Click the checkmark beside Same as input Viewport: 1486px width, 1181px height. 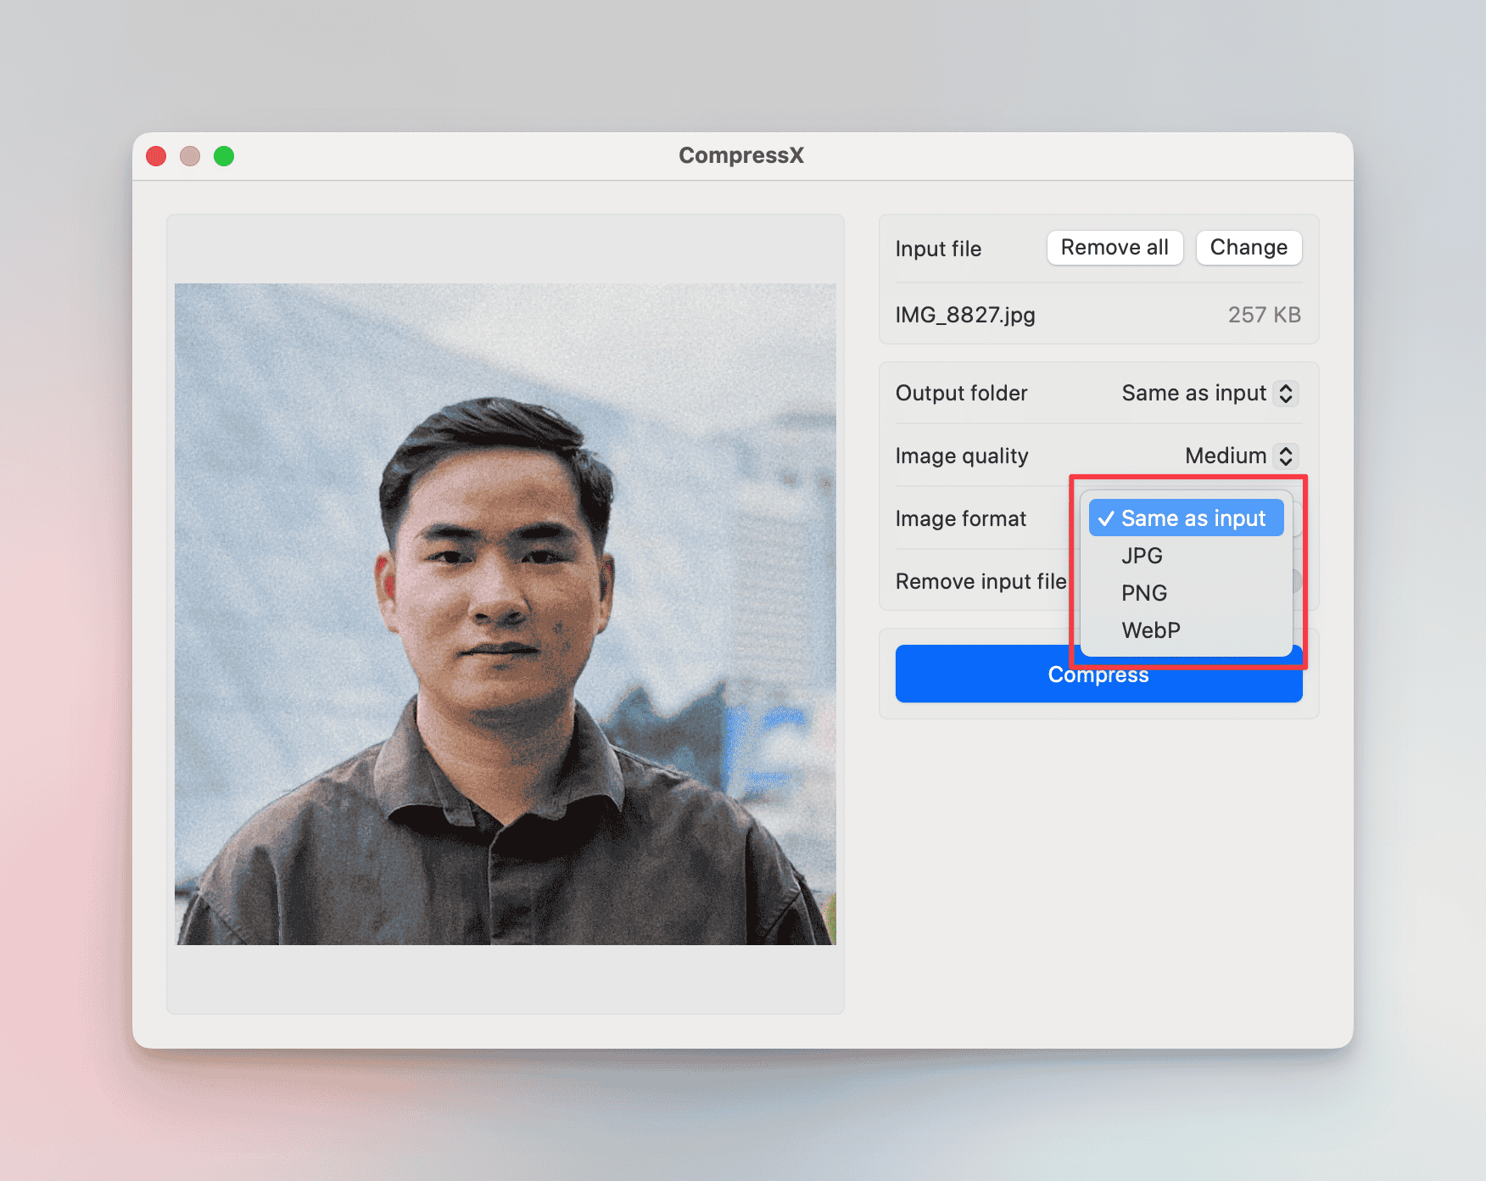pyautogui.click(x=1106, y=518)
